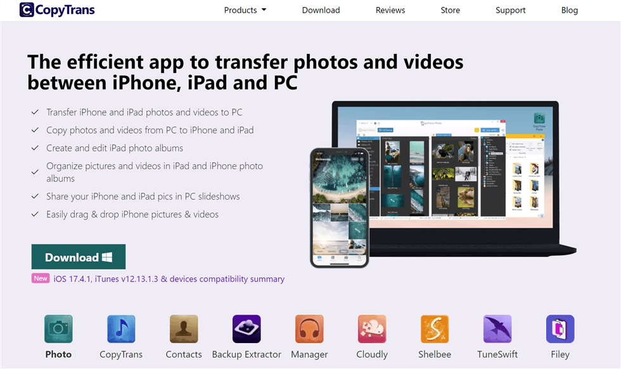Image resolution: width=621 pixels, height=369 pixels.
Task: Choose the Manager headphones icon
Action: (309, 328)
